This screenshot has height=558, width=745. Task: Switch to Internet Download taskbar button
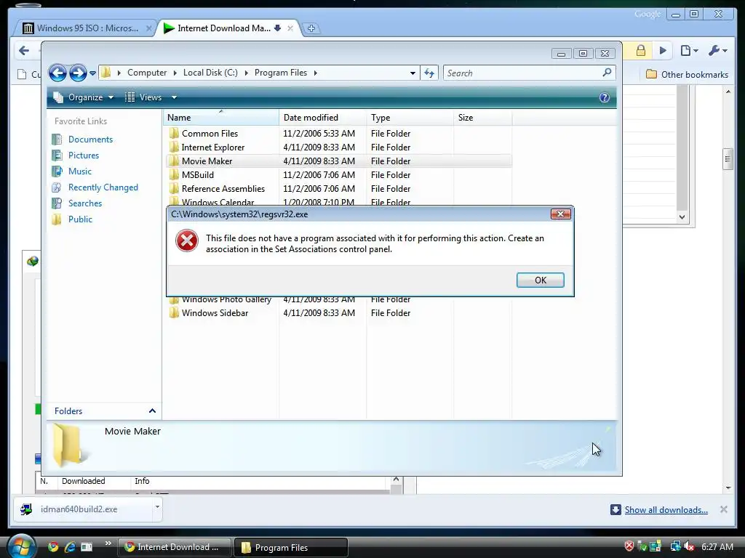click(x=175, y=547)
